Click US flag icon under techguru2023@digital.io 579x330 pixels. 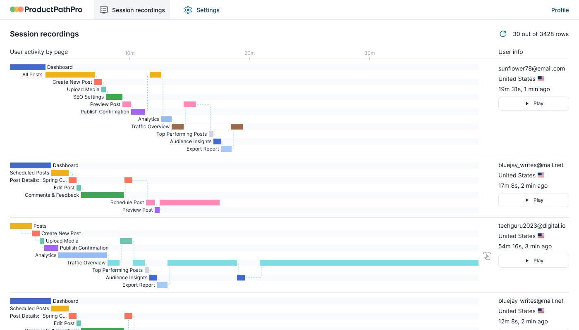(x=541, y=236)
